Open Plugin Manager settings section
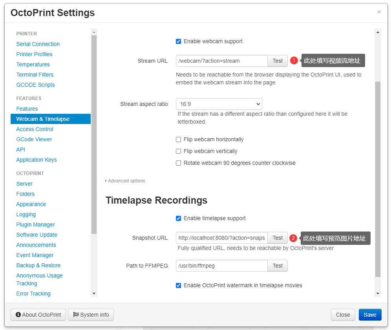This screenshot has height=330, width=391. (35, 224)
